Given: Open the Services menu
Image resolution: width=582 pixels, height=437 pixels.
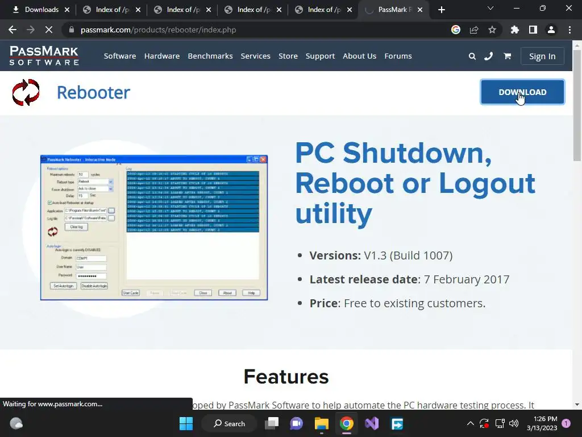Looking at the screenshot, I should (x=255, y=56).
